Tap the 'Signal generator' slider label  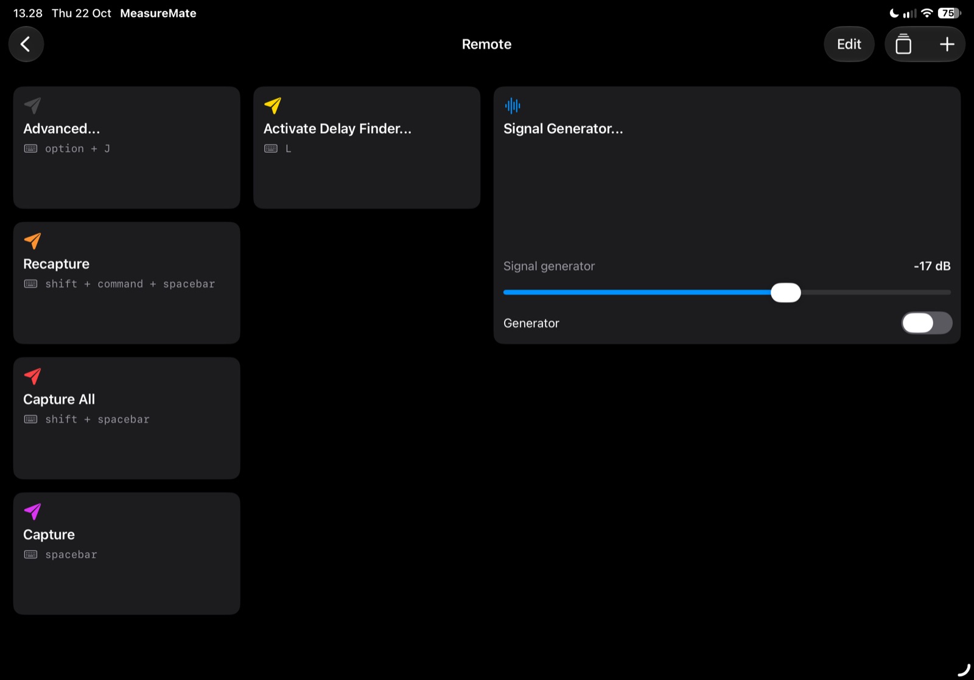[549, 266]
